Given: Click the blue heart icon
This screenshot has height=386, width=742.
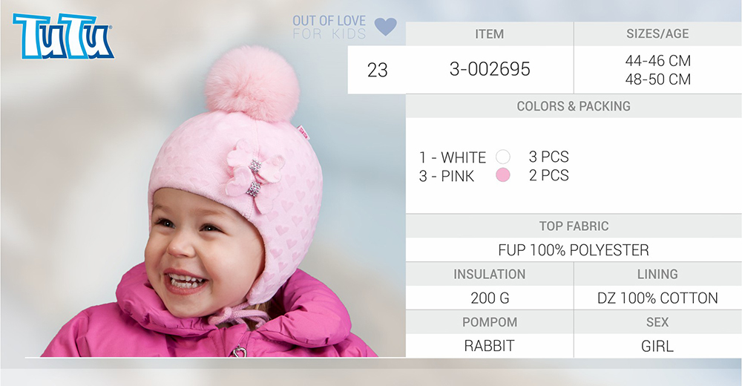Looking at the screenshot, I should (x=386, y=27).
